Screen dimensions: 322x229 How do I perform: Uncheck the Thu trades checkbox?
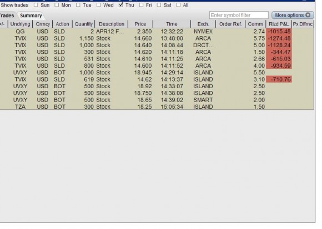[x=121, y=5]
